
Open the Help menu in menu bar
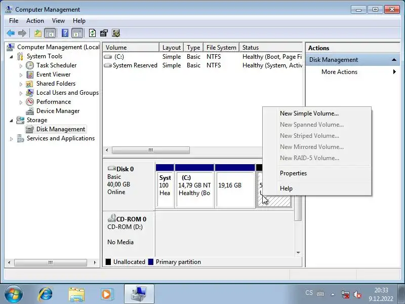point(79,21)
